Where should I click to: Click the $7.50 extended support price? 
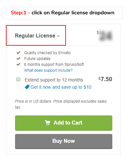click(x=105, y=79)
